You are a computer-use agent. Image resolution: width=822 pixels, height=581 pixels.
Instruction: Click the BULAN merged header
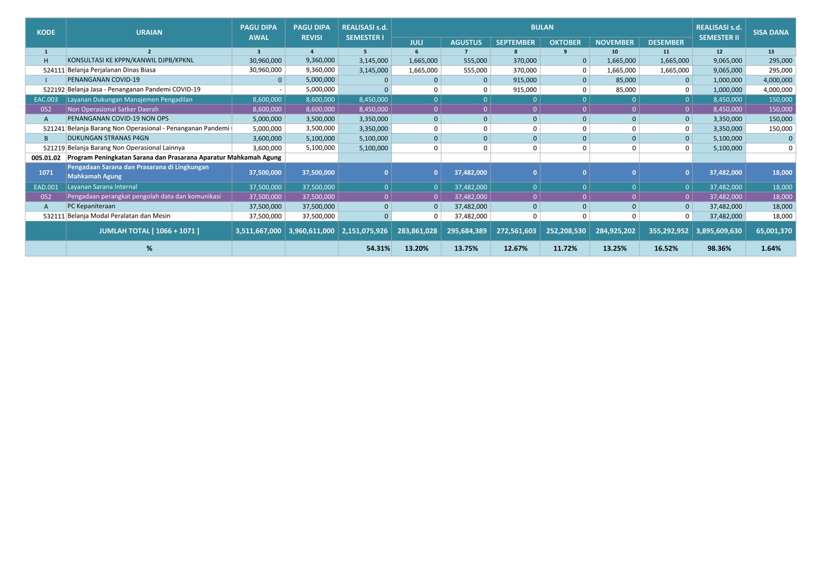542,27
